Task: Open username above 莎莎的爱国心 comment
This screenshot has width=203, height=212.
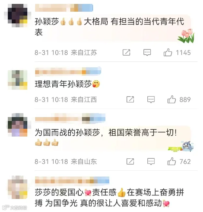Action: click(x=72, y=180)
